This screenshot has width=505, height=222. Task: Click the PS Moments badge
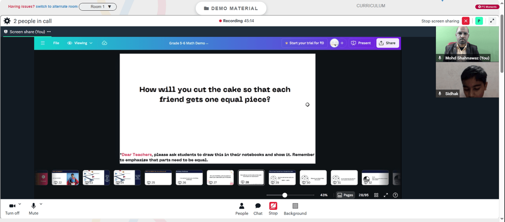[487, 7]
